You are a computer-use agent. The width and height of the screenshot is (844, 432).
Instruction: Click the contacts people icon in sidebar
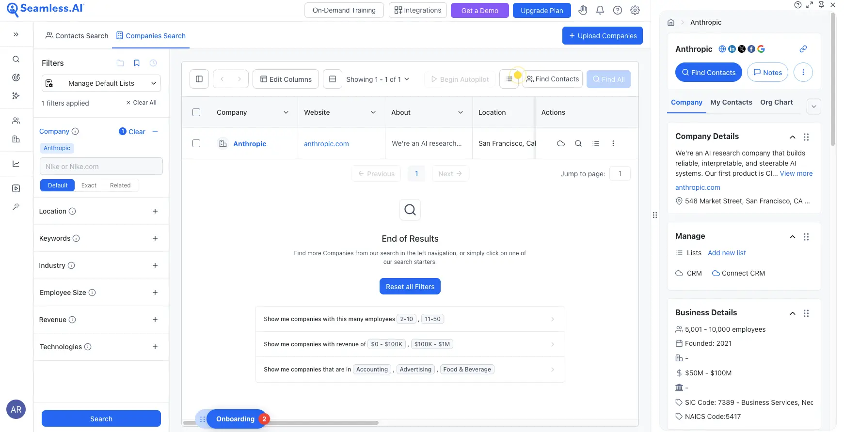[x=16, y=121]
